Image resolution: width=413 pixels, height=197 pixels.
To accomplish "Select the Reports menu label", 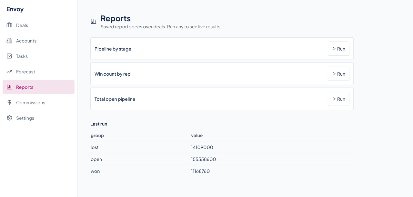I will point(25,87).
